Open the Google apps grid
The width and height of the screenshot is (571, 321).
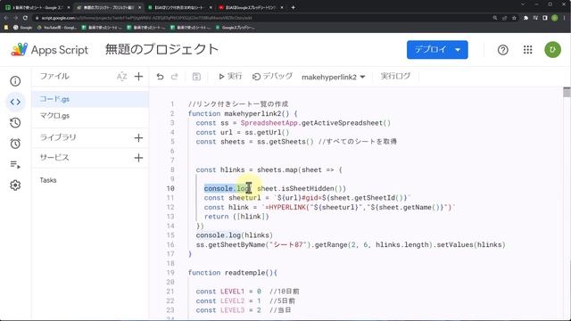pos(527,50)
